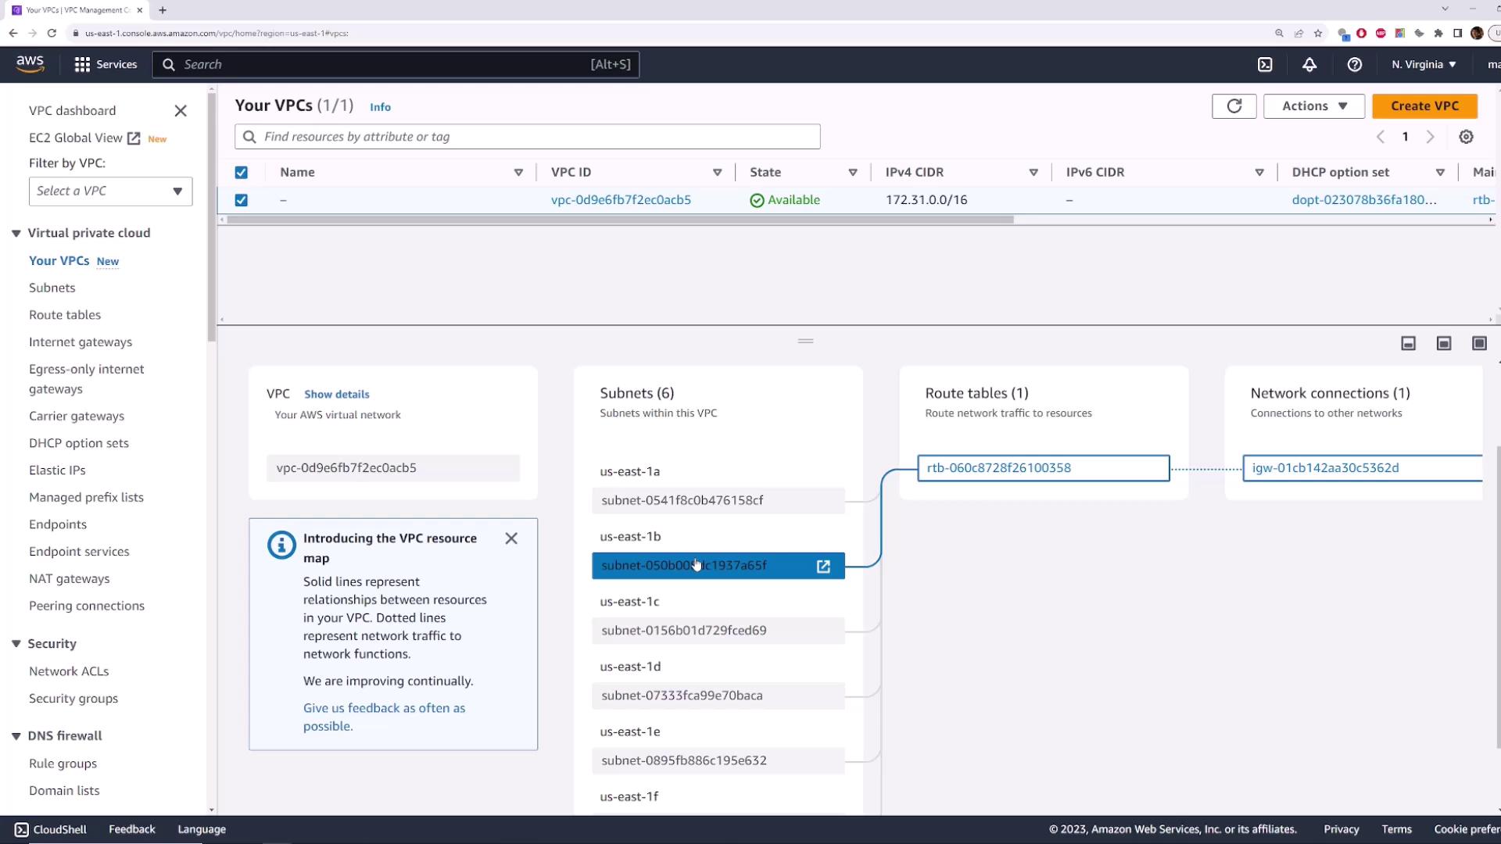This screenshot has width=1501, height=844.
Task: Click the table horizontal scrollbar
Action: point(620,220)
